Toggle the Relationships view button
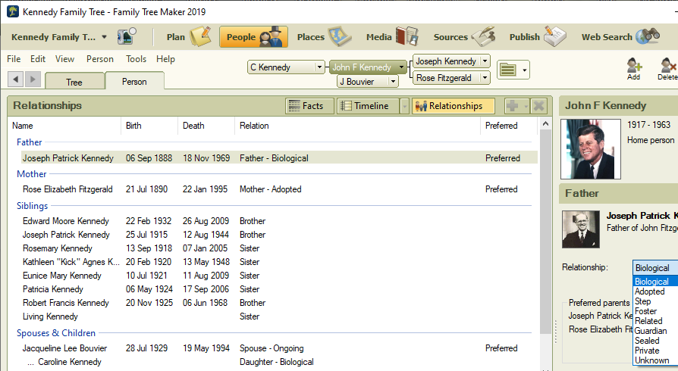The image size is (678, 371). click(453, 106)
